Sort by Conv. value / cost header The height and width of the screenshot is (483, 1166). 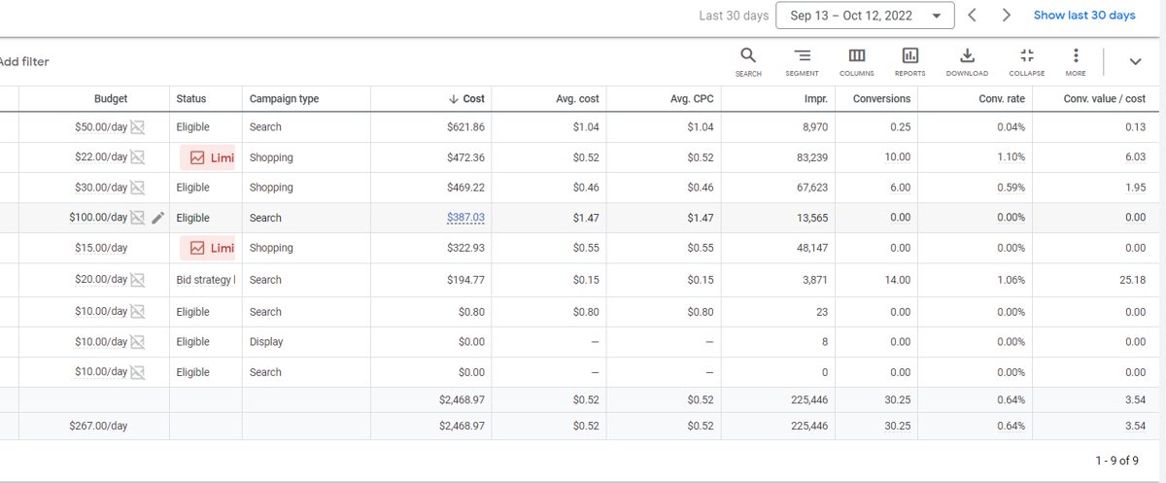coord(1105,99)
